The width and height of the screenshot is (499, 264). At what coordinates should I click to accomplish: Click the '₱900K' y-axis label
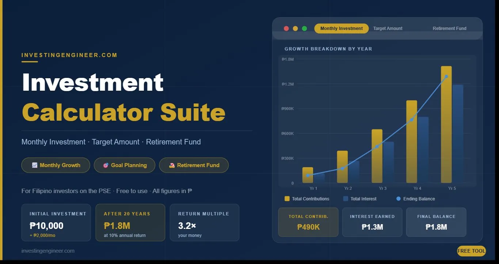287,109
